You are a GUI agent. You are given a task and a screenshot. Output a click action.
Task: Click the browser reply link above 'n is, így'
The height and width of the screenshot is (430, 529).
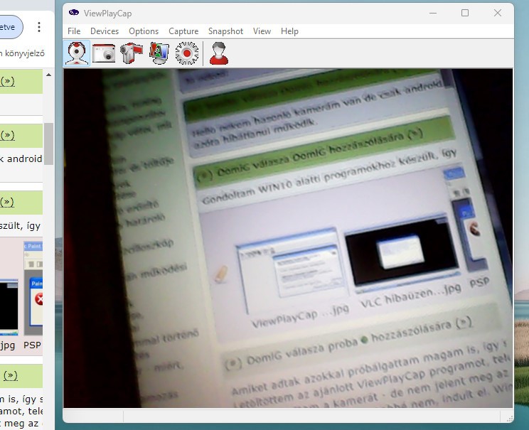pyautogui.click(x=10, y=375)
